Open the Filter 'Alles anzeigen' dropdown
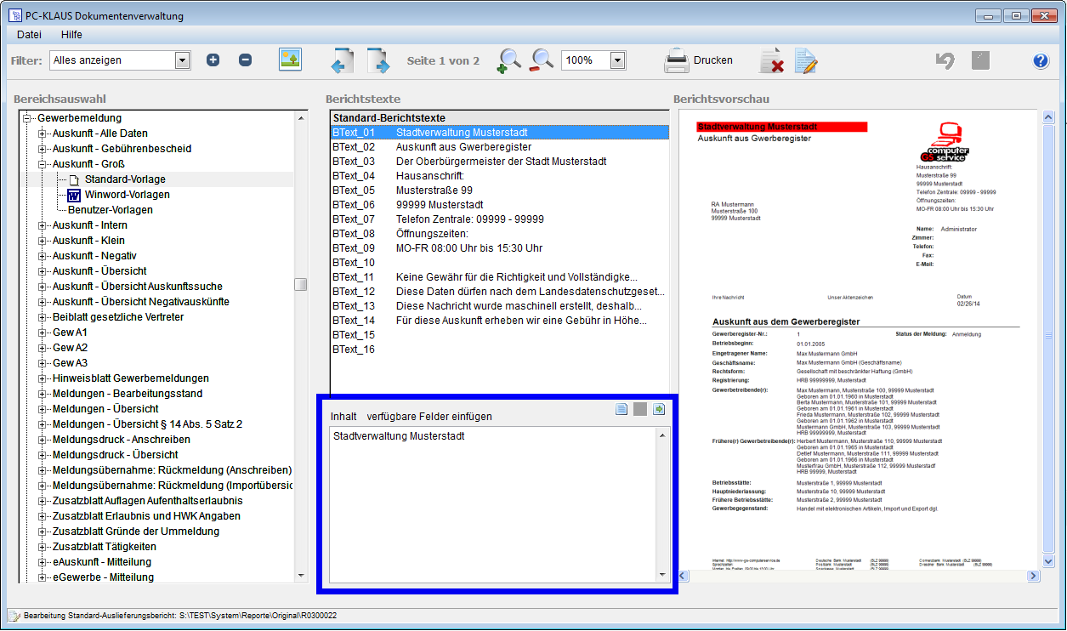The width and height of the screenshot is (1067, 631). pos(181,60)
